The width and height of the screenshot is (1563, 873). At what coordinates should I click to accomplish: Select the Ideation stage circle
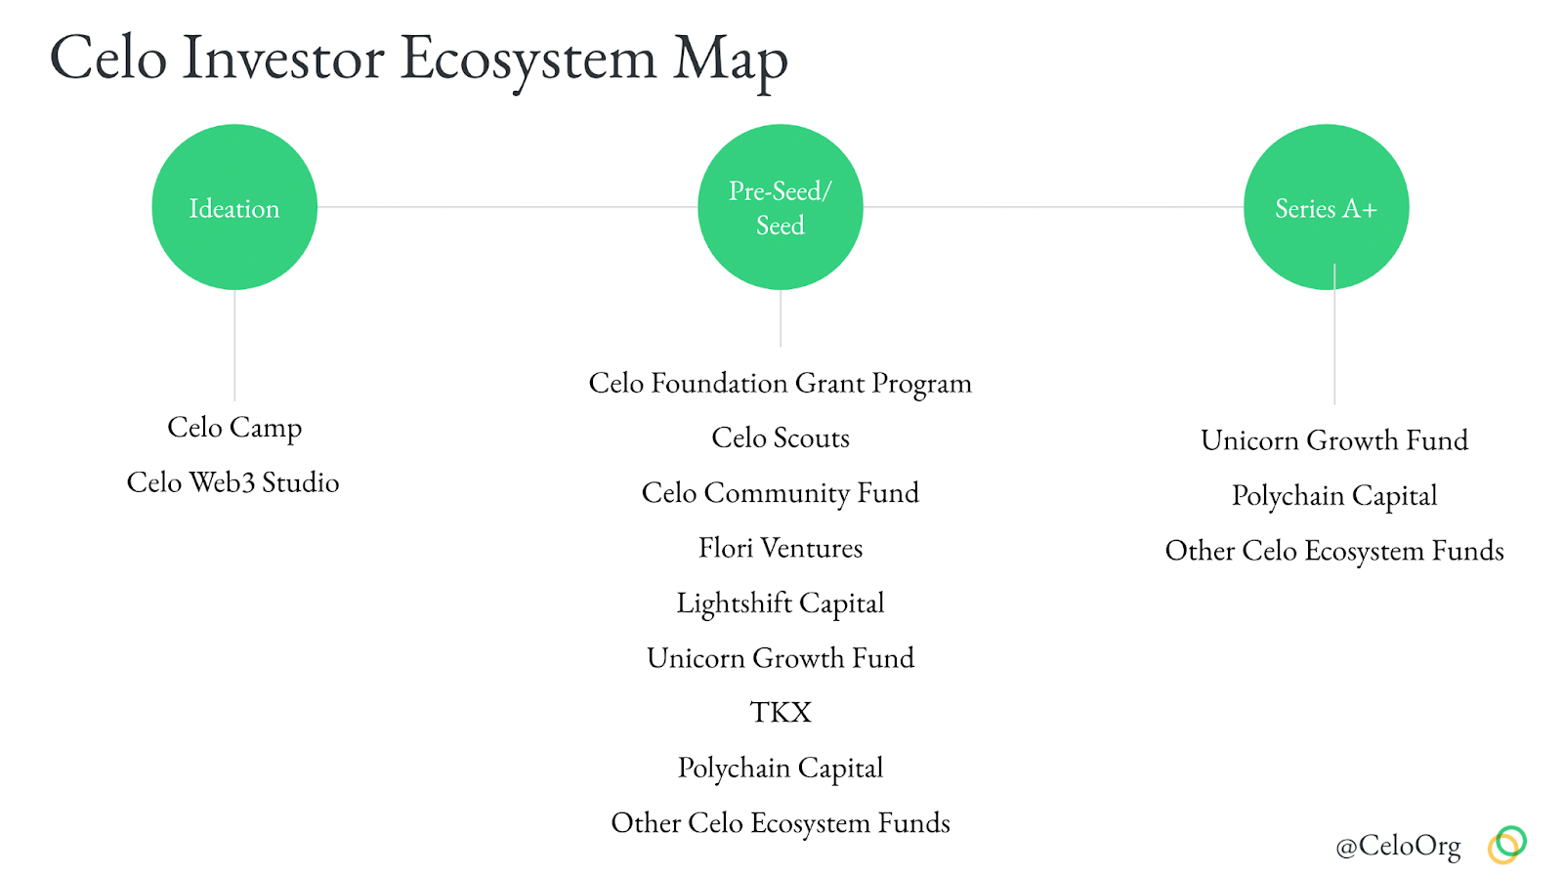[x=234, y=207]
